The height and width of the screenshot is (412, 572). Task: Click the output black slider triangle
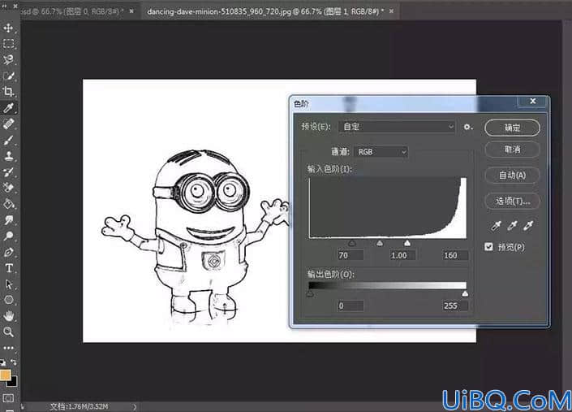tap(310, 293)
